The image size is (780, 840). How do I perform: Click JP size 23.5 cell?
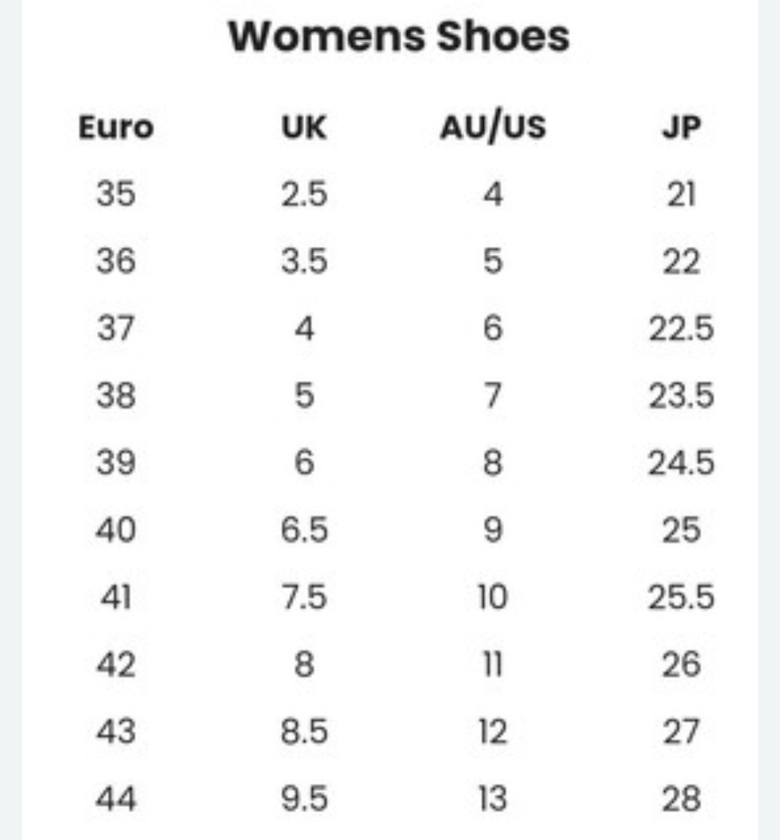681,396
